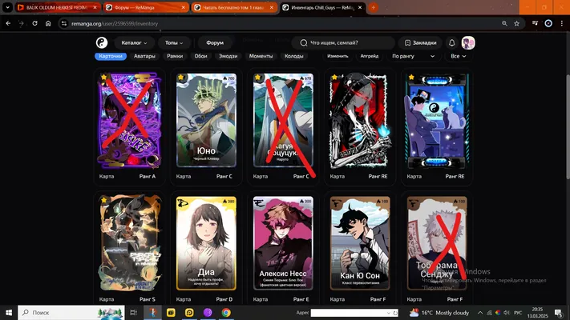Open the purple round taskbar app

(208, 312)
